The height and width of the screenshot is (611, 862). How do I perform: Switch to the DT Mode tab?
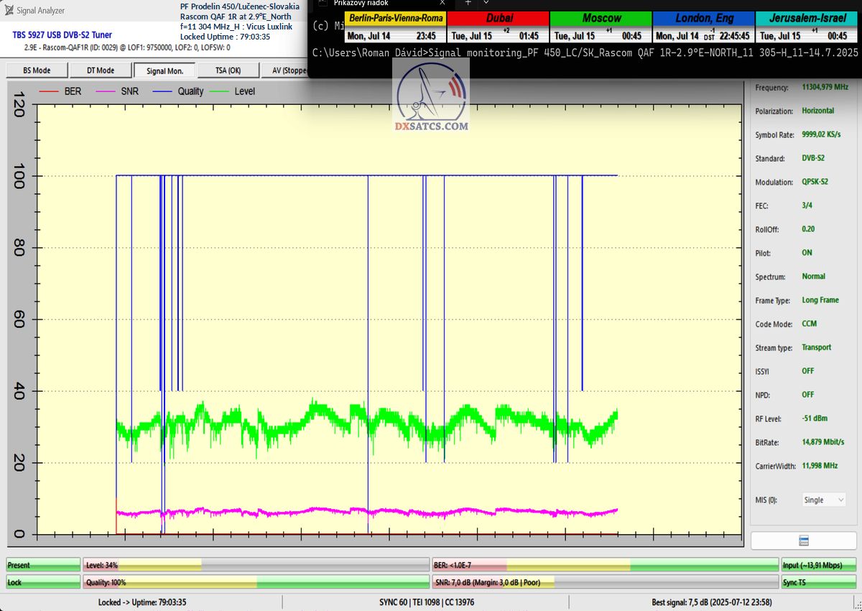click(x=101, y=70)
